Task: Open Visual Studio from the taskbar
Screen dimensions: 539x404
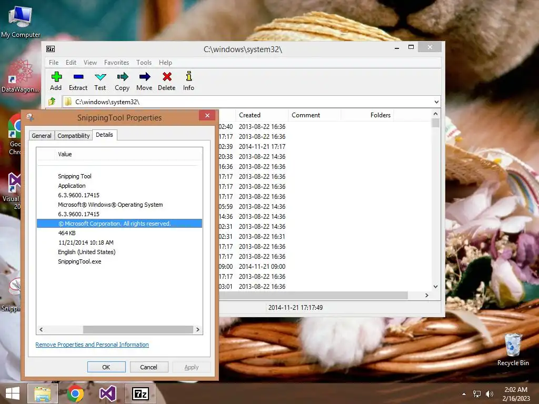Action: pos(107,393)
